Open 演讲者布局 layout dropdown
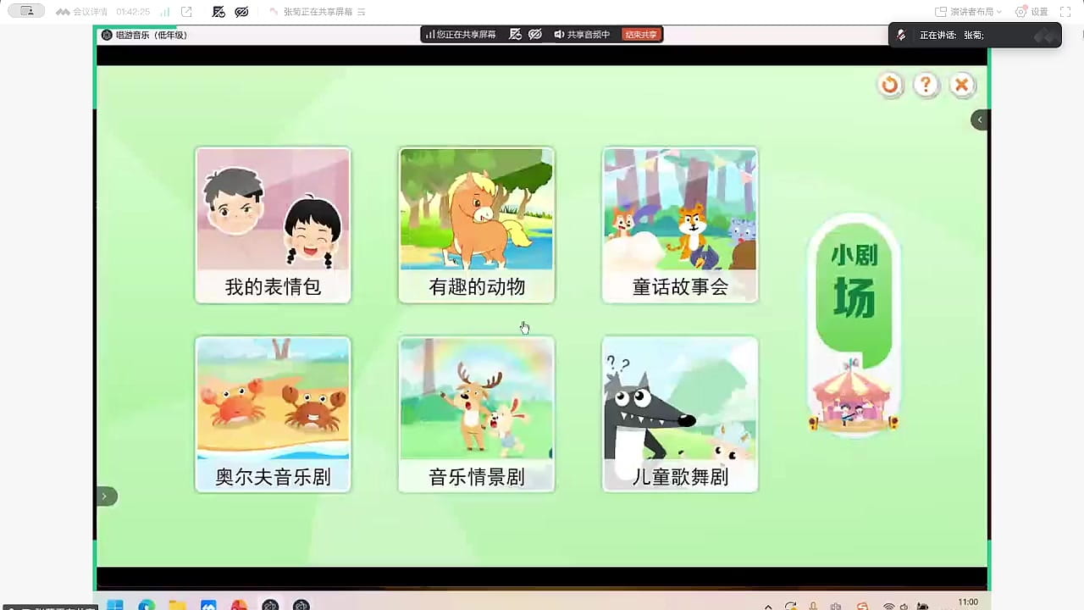Screen dimensions: 1084x610 [x=968, y=12]
